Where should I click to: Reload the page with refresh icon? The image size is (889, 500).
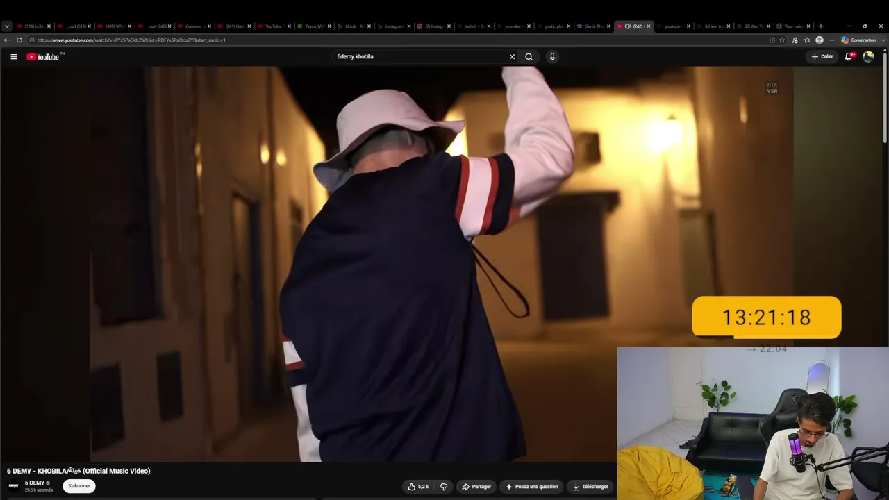point(19,40)
